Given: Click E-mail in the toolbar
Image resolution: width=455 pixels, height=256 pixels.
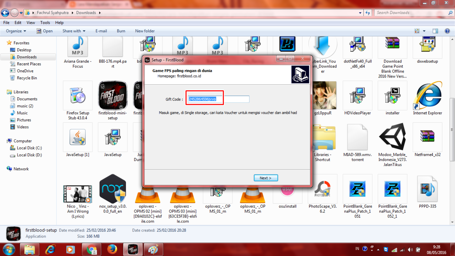Looking at the screenshot, I should coord(101,31).
